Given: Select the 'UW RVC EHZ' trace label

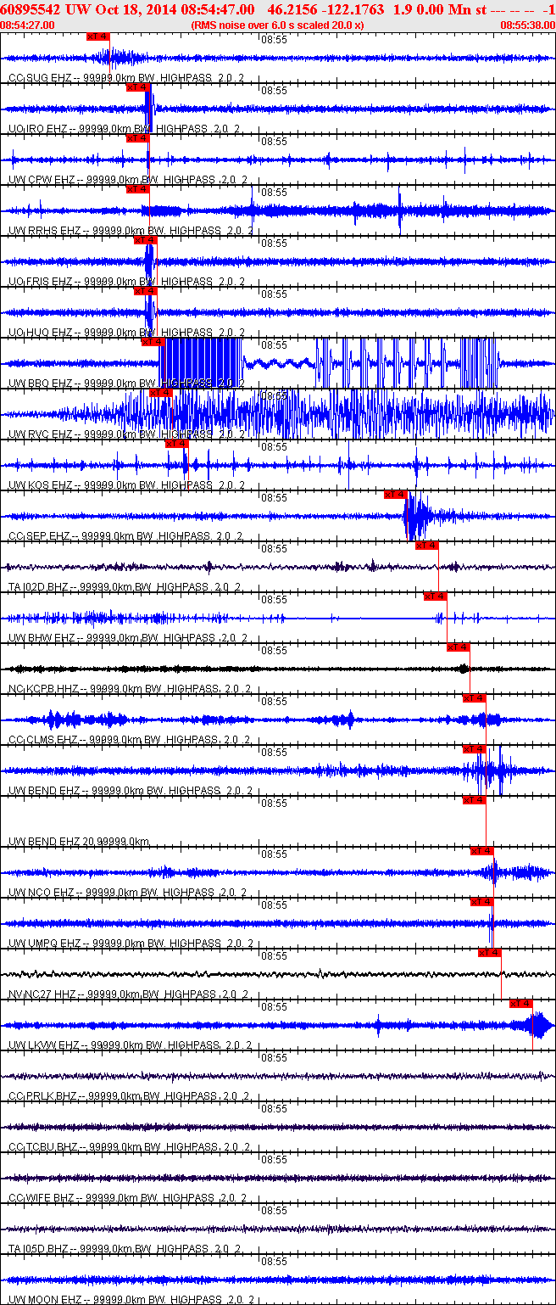Looking at the screenshot, I should (x=41, y=434).
